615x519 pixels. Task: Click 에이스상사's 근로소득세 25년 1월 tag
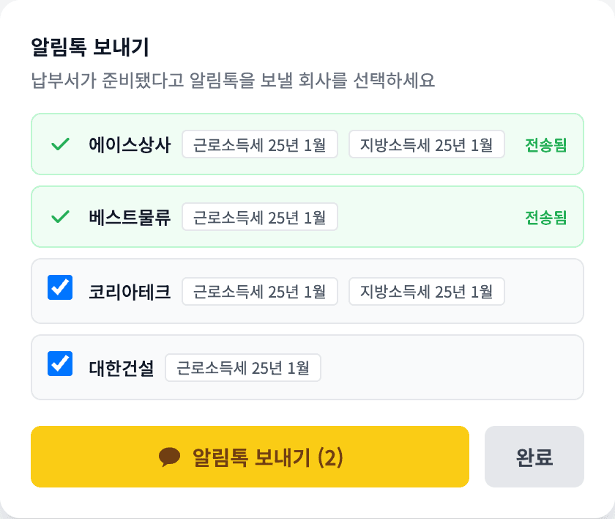259,144
